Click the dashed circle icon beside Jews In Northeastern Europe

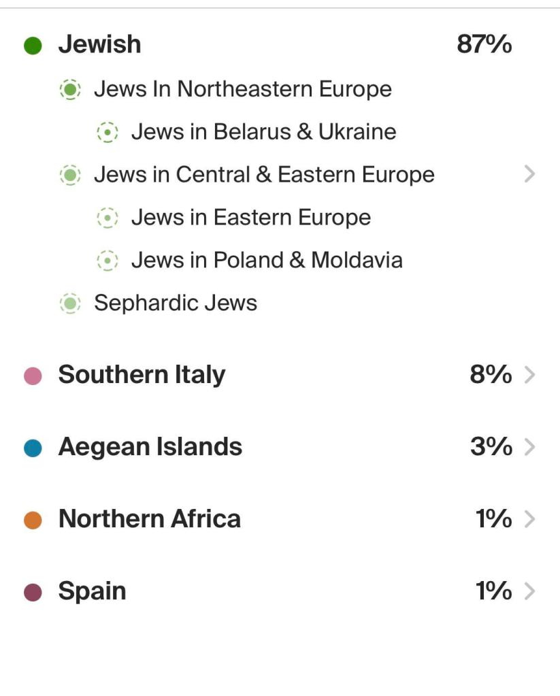click(70, 90)
